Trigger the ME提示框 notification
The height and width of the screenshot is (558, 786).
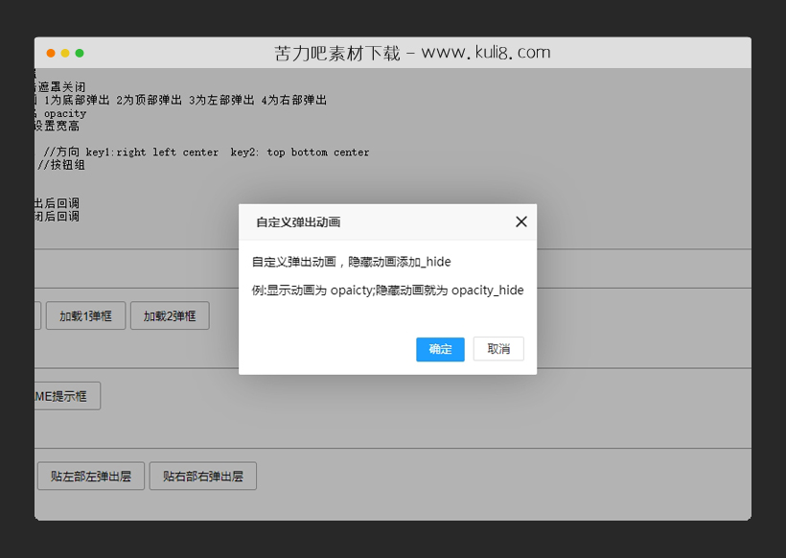pyautogui.click(x=66, y=396)
